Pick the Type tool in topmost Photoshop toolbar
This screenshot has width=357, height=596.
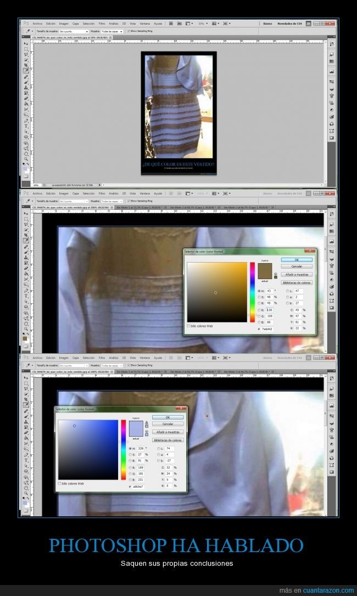point(26,126)
